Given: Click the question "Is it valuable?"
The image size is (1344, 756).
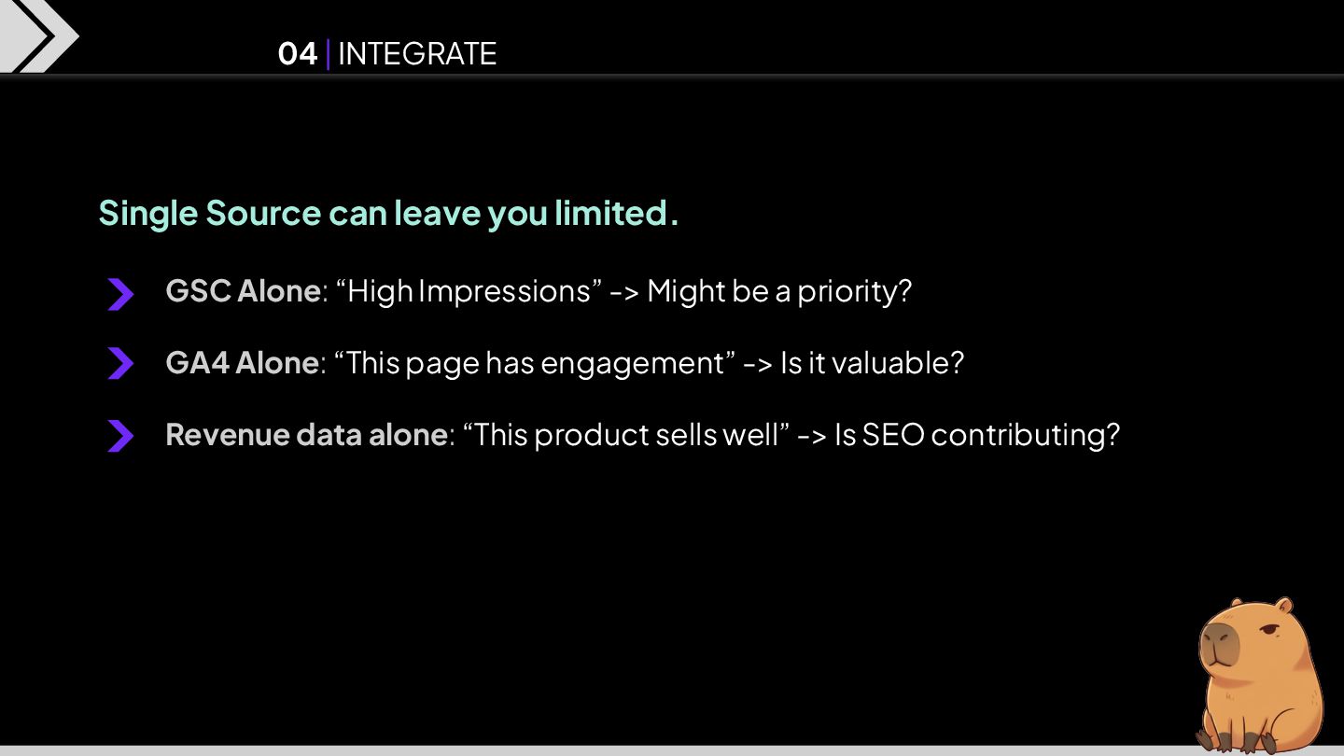Looking at the screenshot, I should [872, 362].
